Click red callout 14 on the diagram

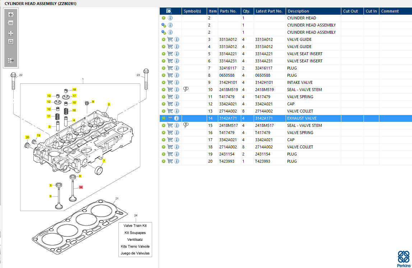tap(81, 187)
